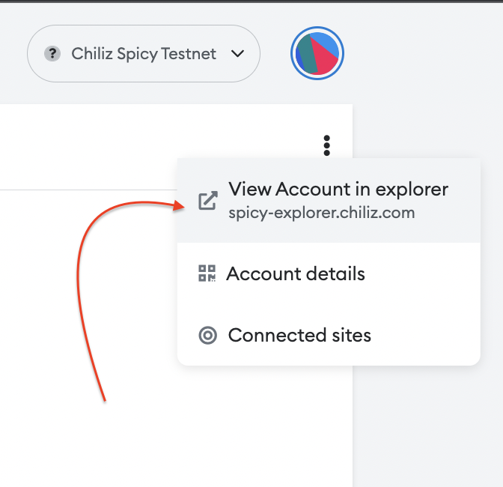Screen dimensions: 503x487
Task: Choose the "Account details" menu label
Action: click(x=296, y=273)
